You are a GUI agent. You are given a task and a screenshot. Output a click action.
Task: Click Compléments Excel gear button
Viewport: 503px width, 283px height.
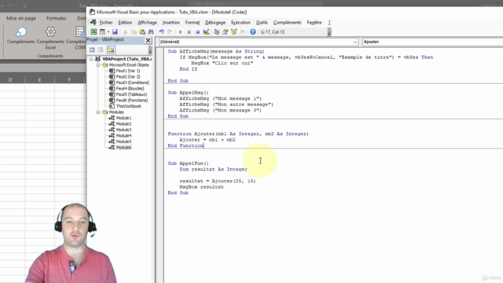pyautogui.click(x=50, y=39)
